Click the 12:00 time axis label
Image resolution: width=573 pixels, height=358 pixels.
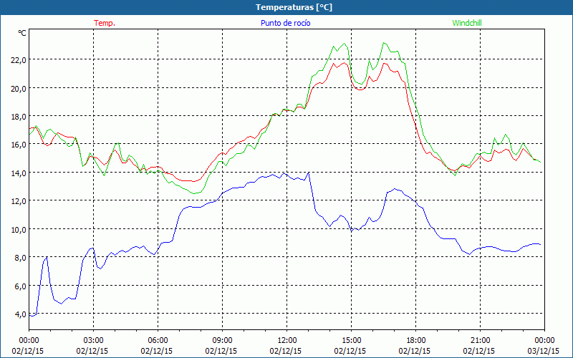pos(287,341)
